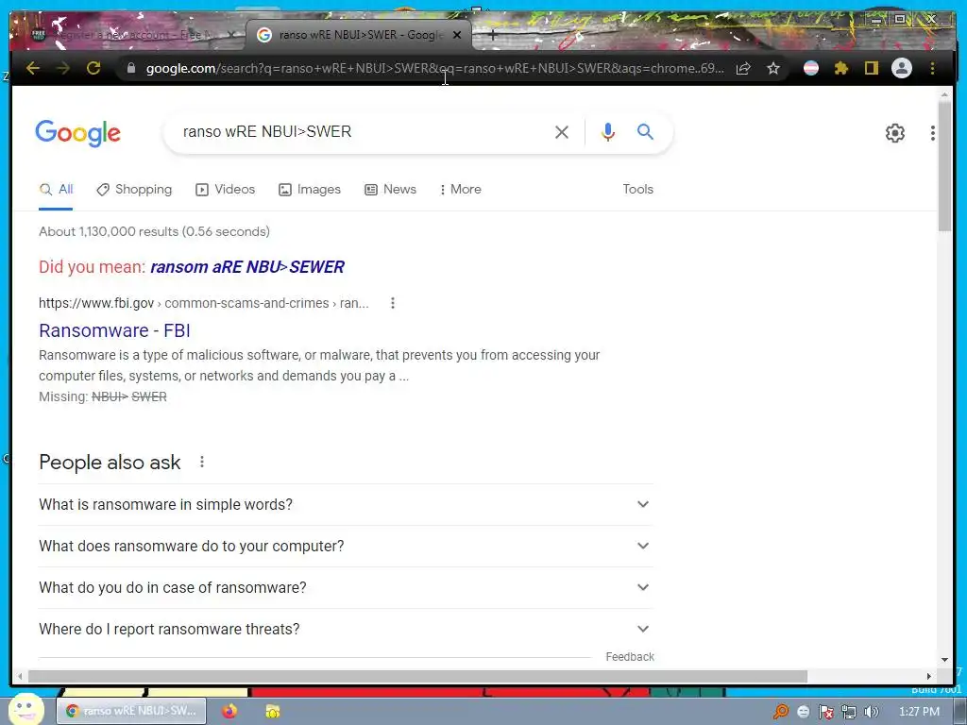This screenshot has width=967, height=725.
Task: Toggle the Chrome side panel icon
Action: pyautogui.click(x=872, y=68)
